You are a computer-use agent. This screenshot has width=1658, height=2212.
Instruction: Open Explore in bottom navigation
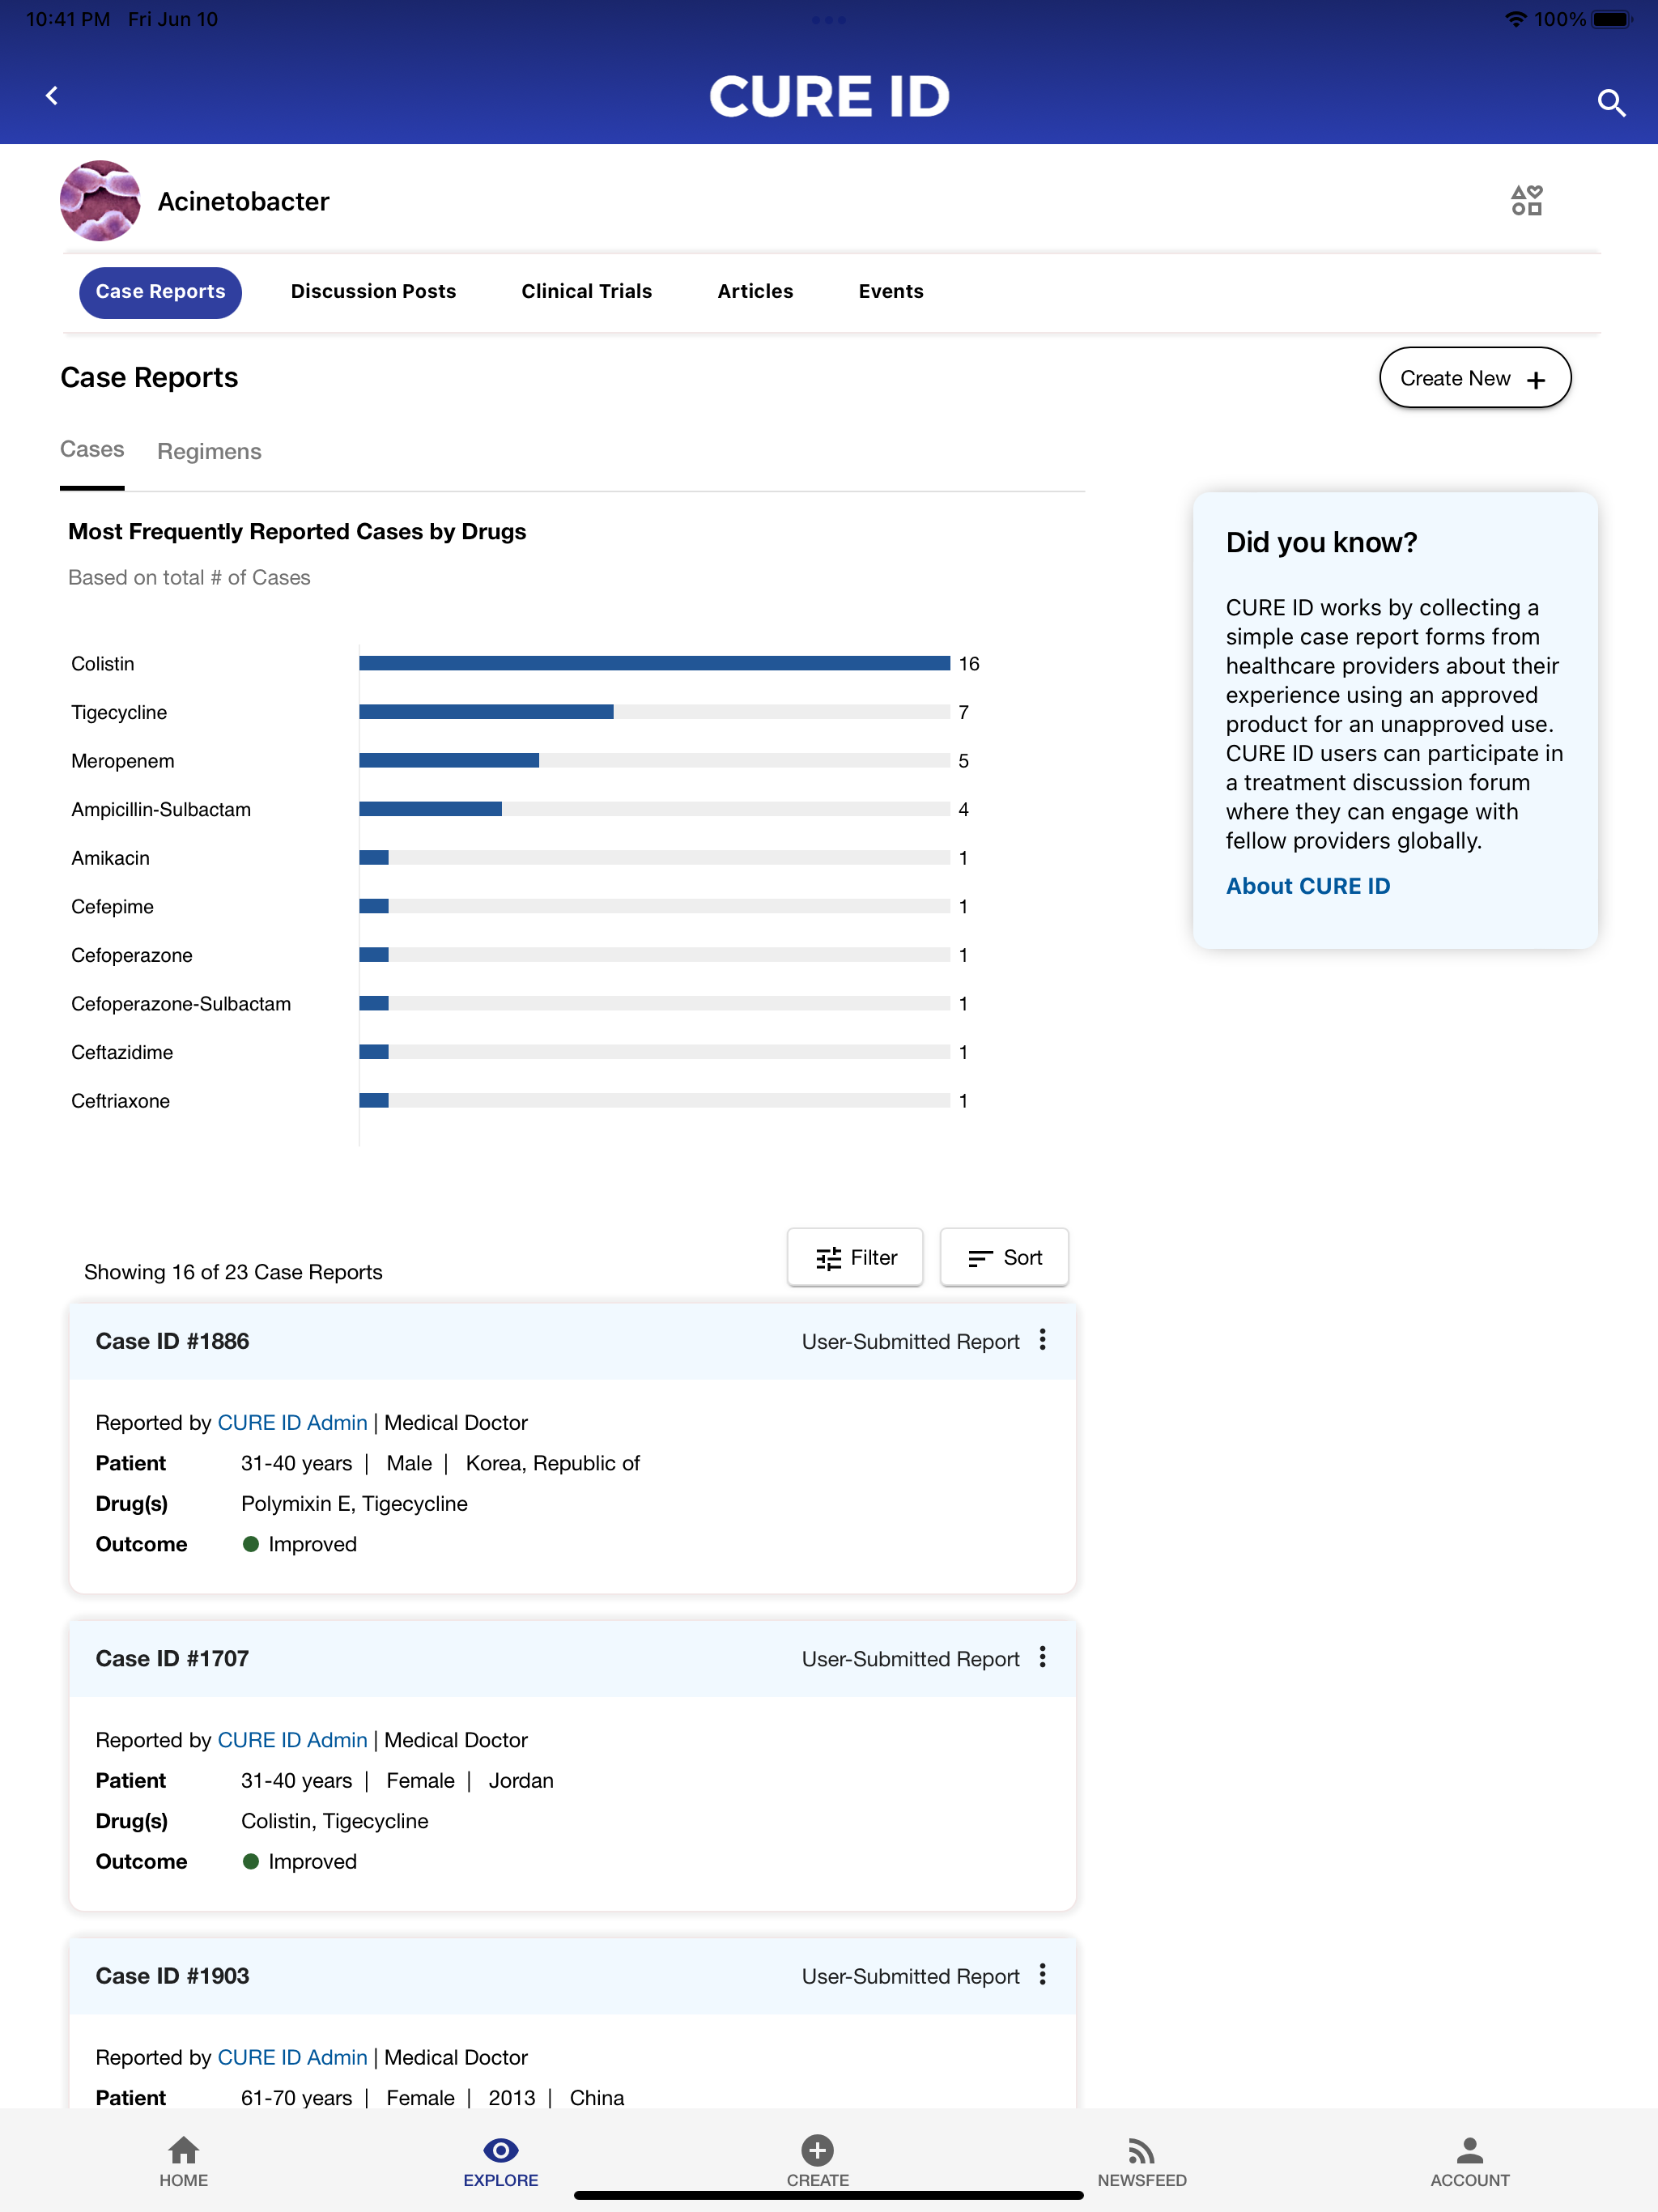coord(501,2161)
